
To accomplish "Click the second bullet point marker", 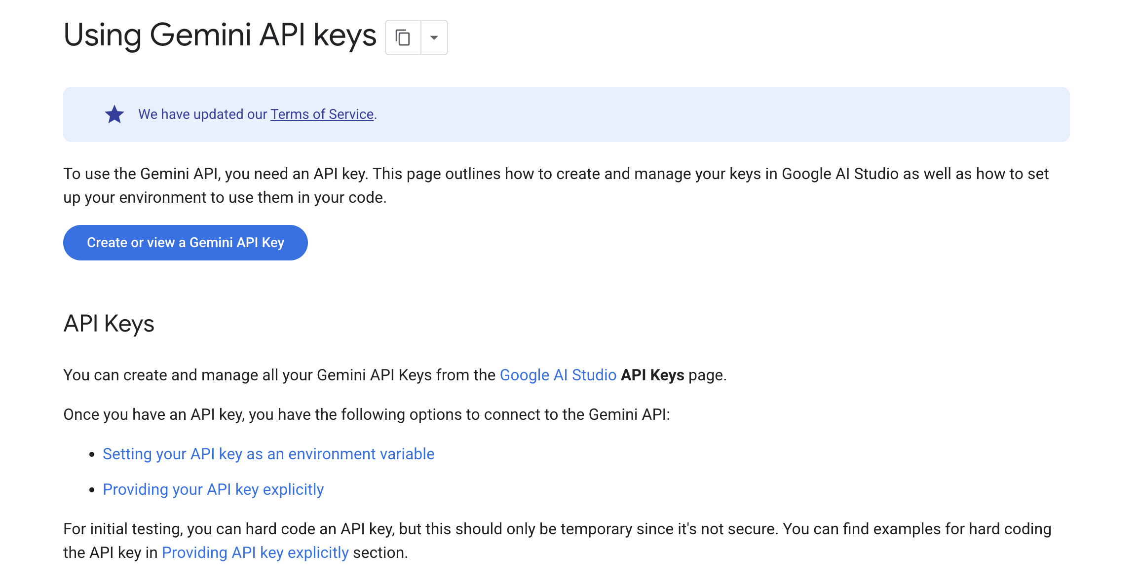I will 92,490.
